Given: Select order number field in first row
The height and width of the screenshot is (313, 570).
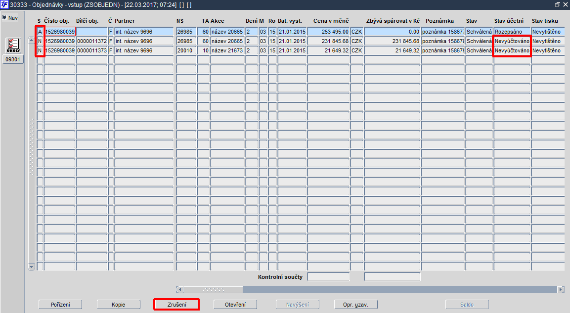Looking at the screenshot, I should point(60,32).
